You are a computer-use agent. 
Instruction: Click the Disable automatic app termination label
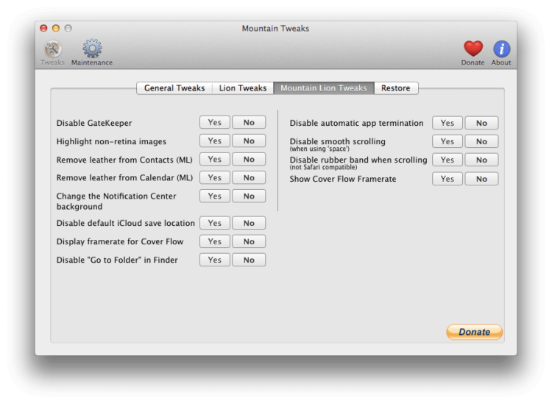point(357,123)
